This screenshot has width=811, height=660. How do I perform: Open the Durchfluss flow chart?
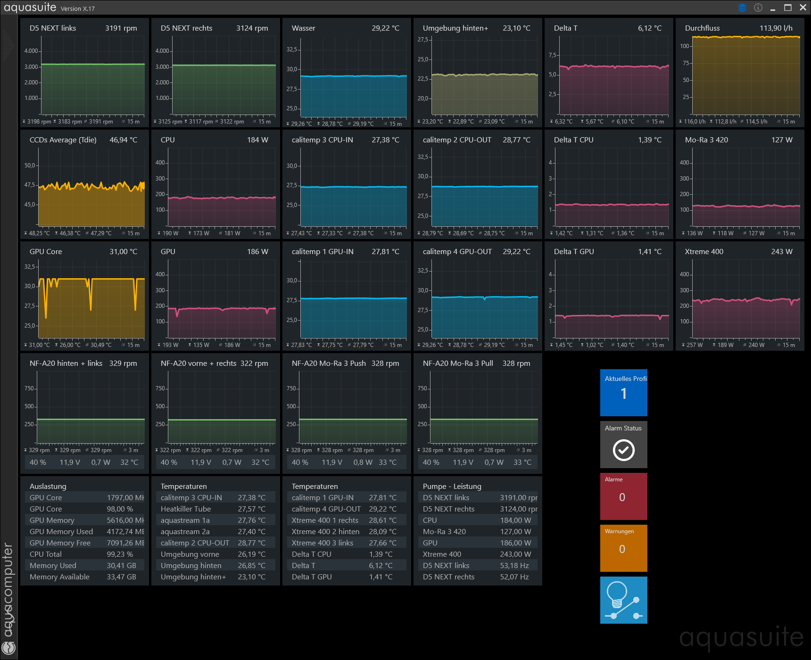point(740,72)
